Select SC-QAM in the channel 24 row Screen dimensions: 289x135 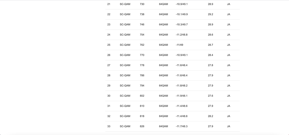[x=125, y=35]
